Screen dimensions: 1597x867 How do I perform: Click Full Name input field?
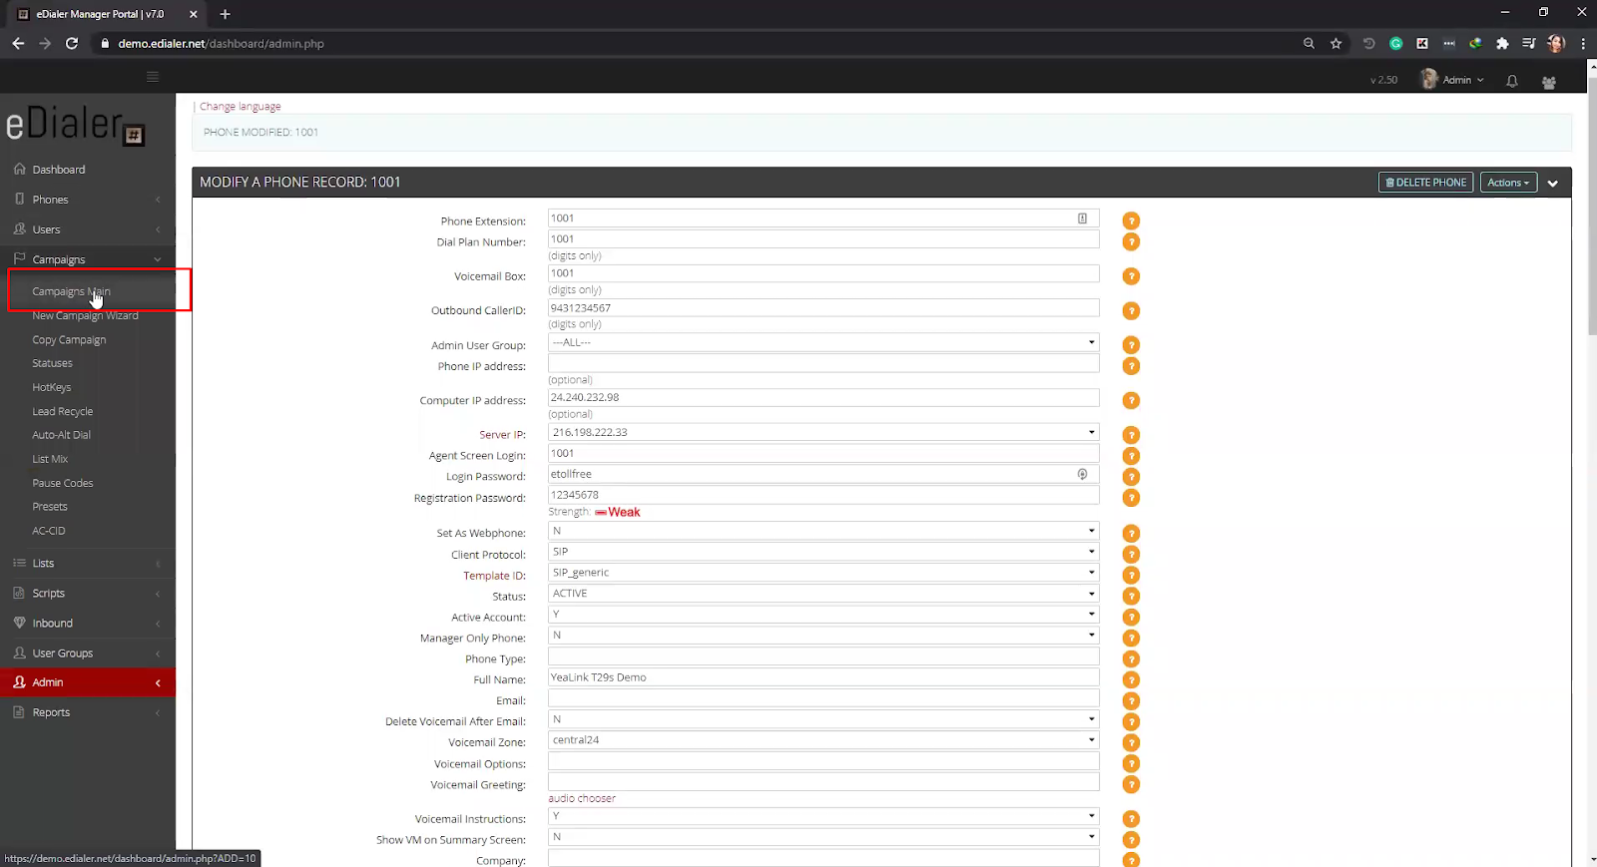pyautogui.click(x=823, y=677)
